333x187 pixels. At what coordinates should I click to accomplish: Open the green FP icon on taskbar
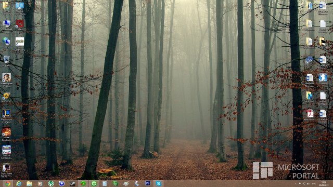pos(116,183)
